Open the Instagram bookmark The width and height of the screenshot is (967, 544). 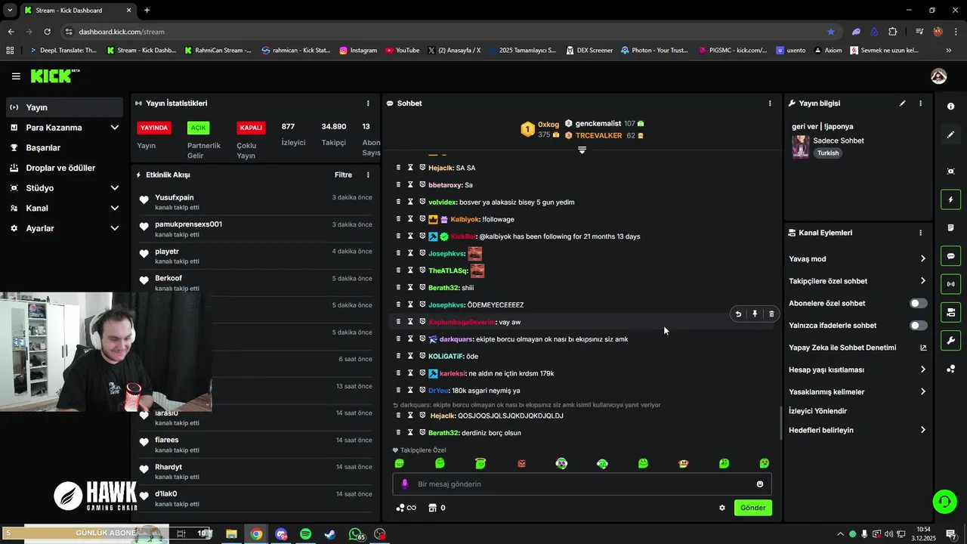tap(358, 51)
